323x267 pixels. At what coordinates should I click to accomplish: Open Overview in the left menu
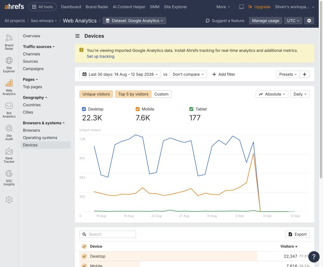[32, 36]
